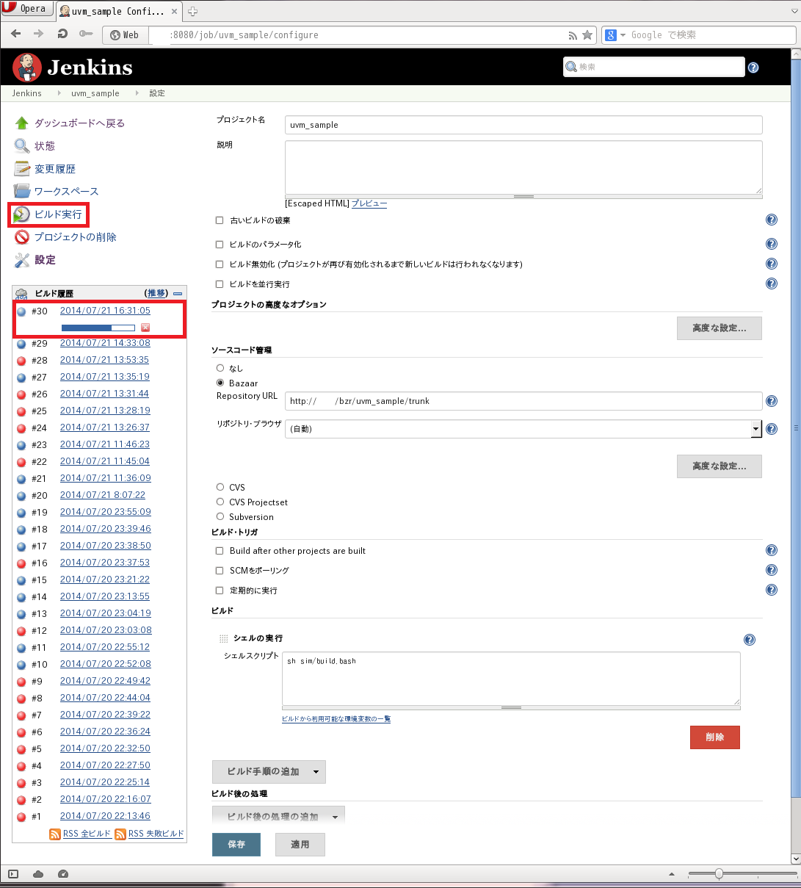Open help for SCMをポーリング
801x888 pixels.
pyautogui.click(x=772, y=570)
